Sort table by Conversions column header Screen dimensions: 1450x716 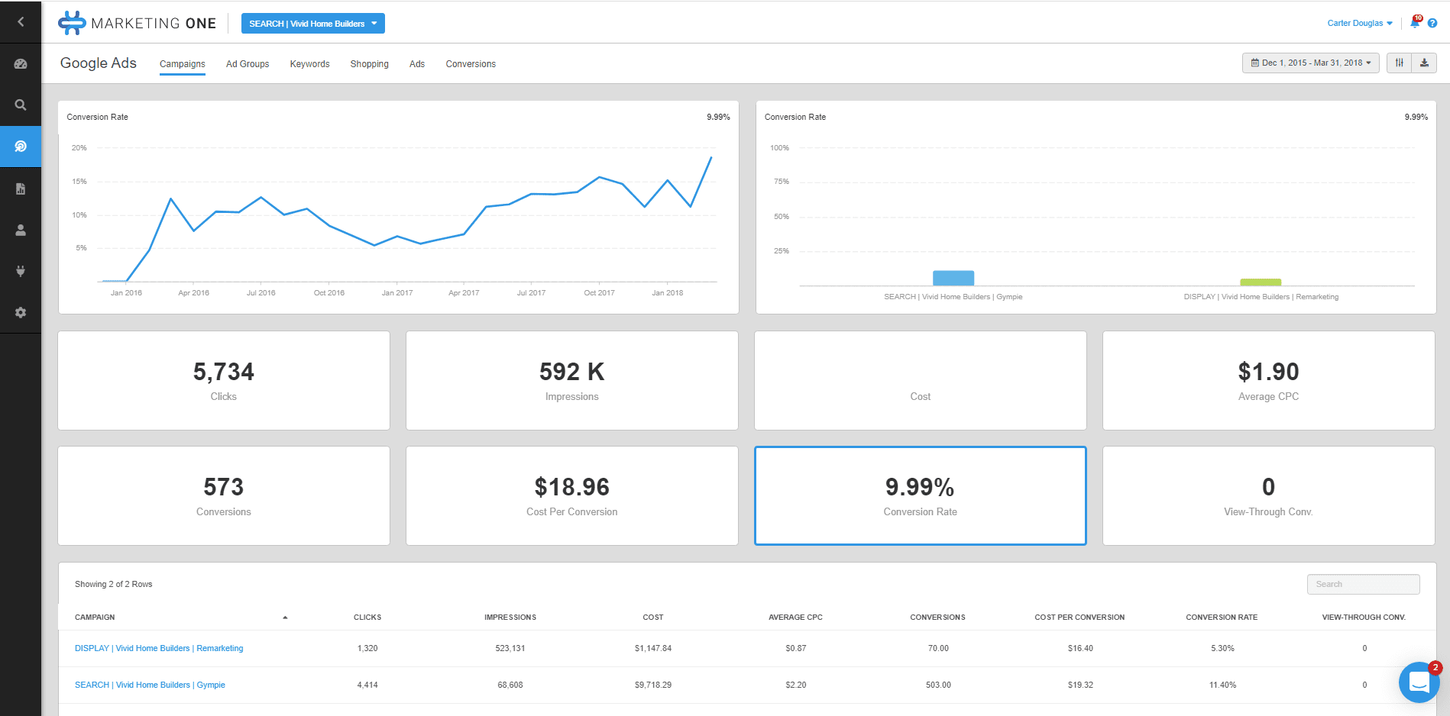(937, 618)
